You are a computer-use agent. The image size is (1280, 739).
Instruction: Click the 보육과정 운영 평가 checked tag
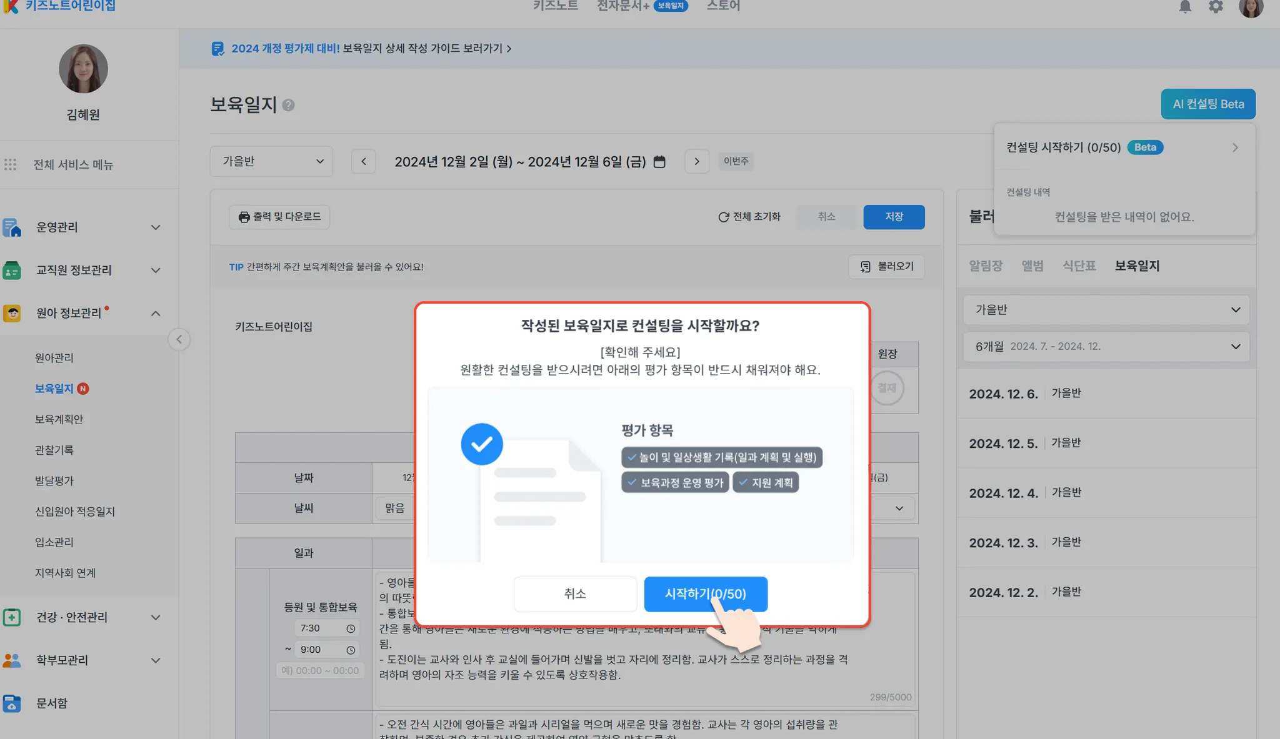pyautogui.click(x=675, y=482)
